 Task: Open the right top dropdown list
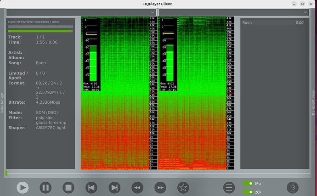pyautogui.click(x=234, y=12)
